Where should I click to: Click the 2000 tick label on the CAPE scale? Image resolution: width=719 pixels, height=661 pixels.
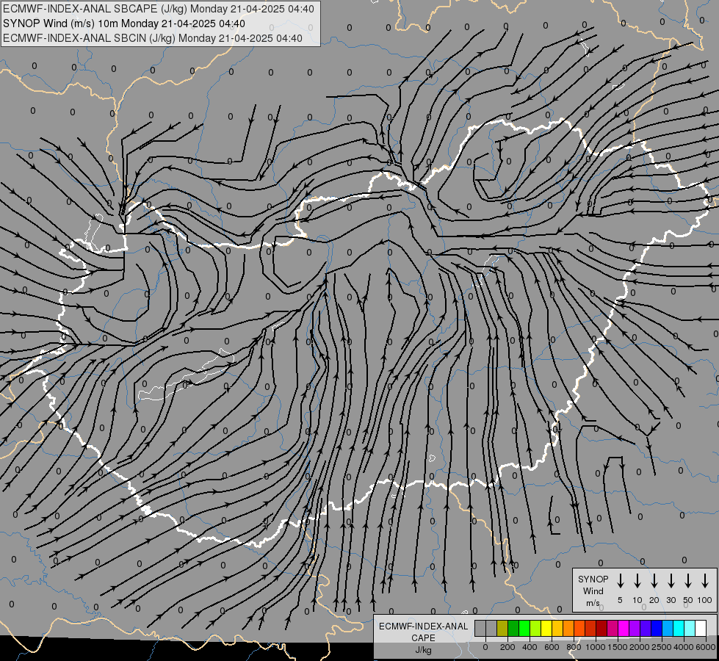pos(640,647)
